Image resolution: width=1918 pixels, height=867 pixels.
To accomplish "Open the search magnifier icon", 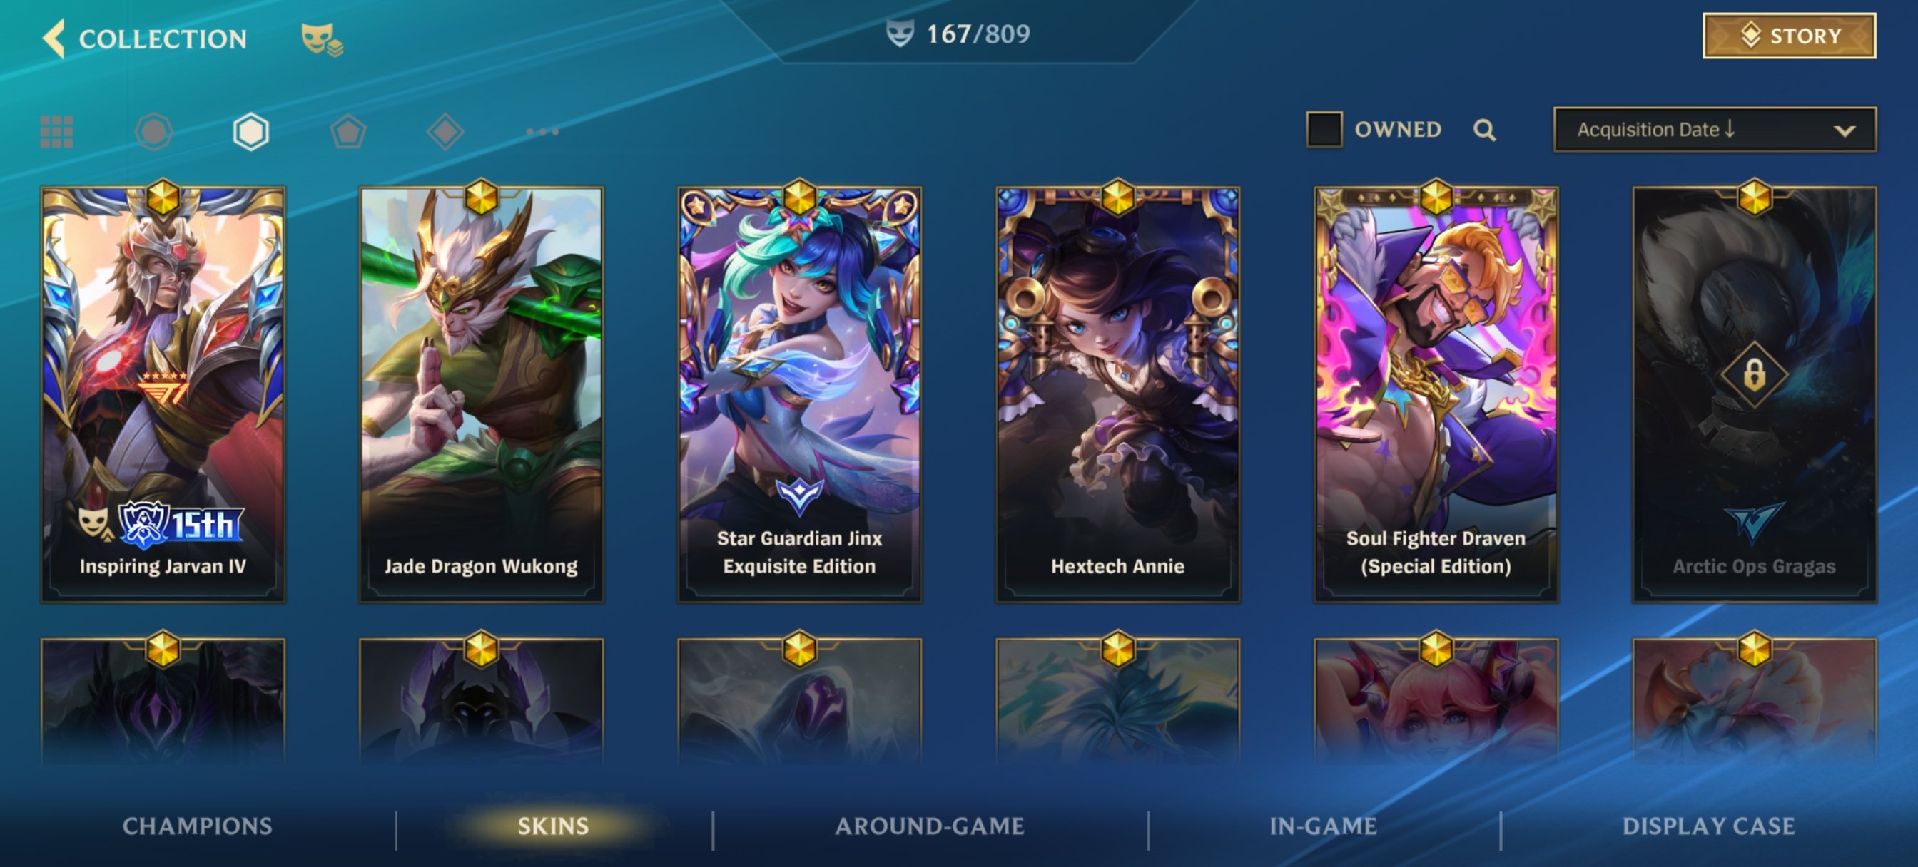I will tap(1484, 130).
